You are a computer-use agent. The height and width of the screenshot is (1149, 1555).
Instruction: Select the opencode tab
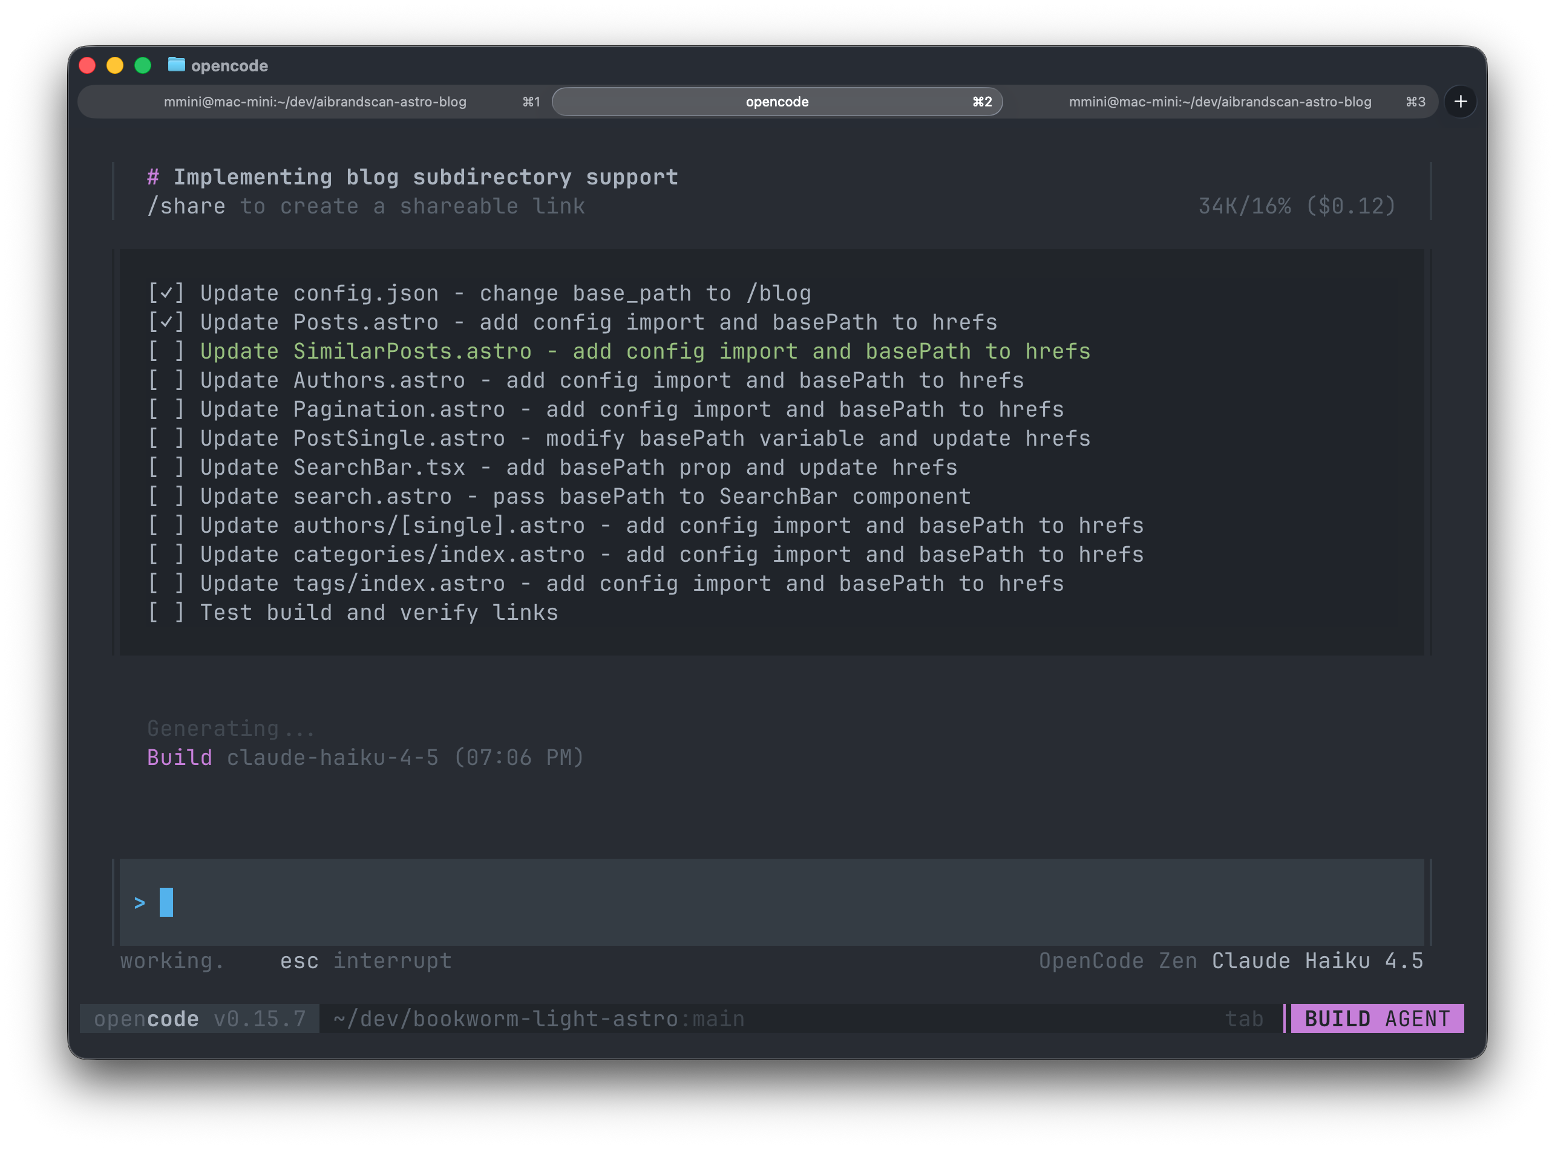(776, 102)
